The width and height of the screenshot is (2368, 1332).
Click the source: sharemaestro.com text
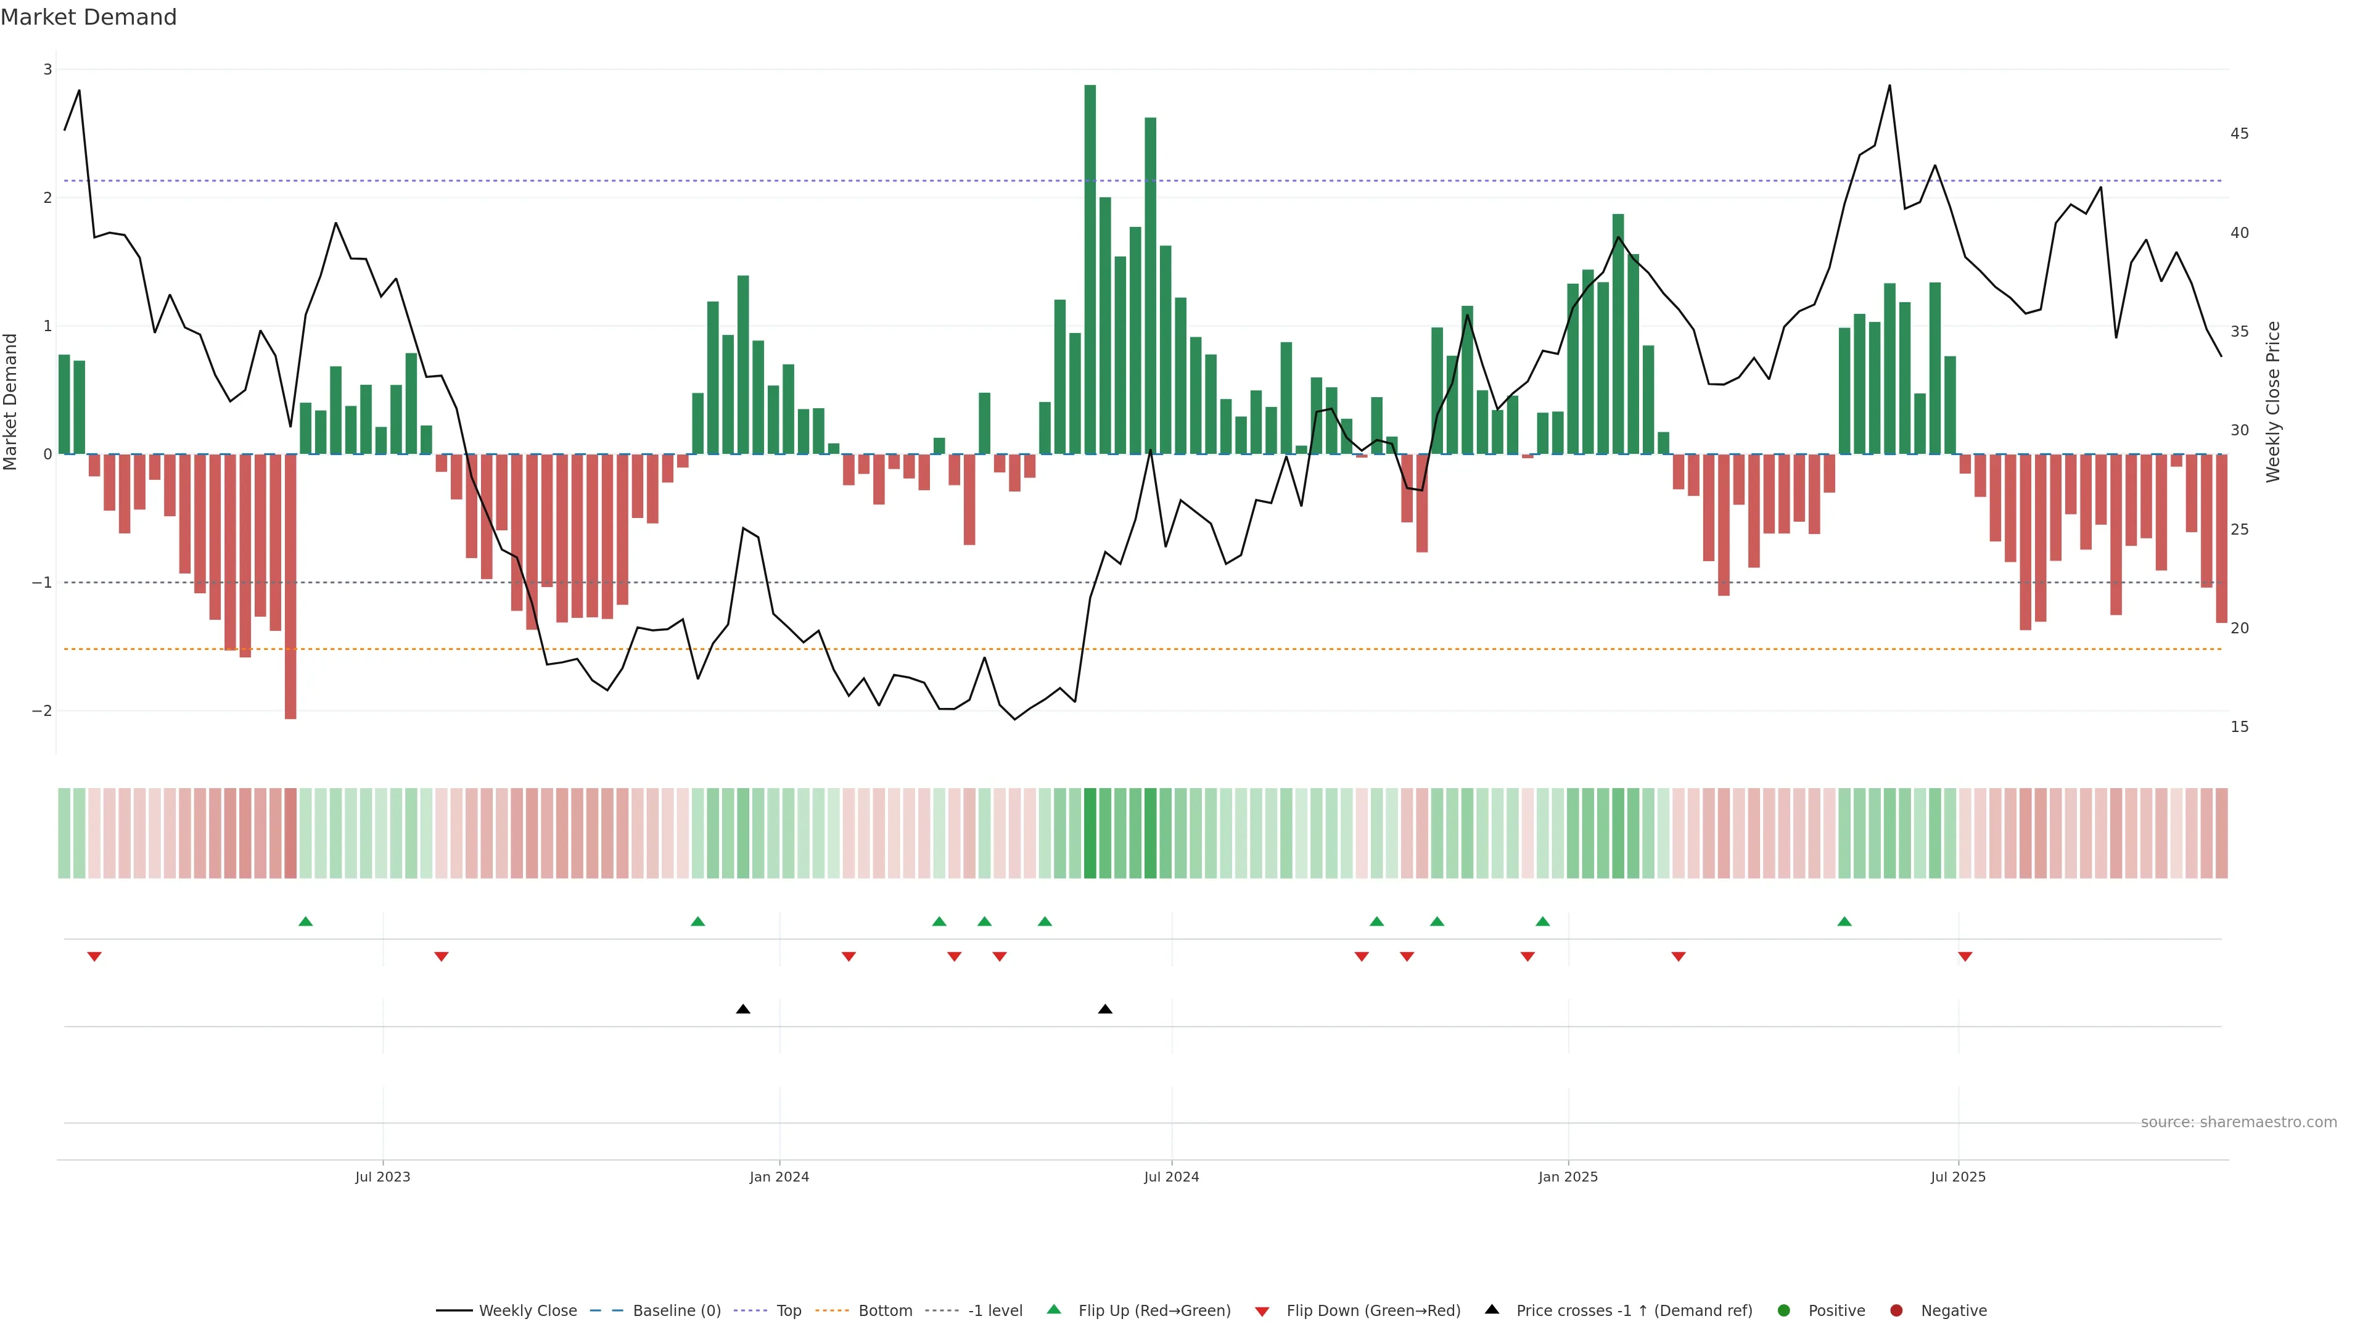coord(2238,1122)
